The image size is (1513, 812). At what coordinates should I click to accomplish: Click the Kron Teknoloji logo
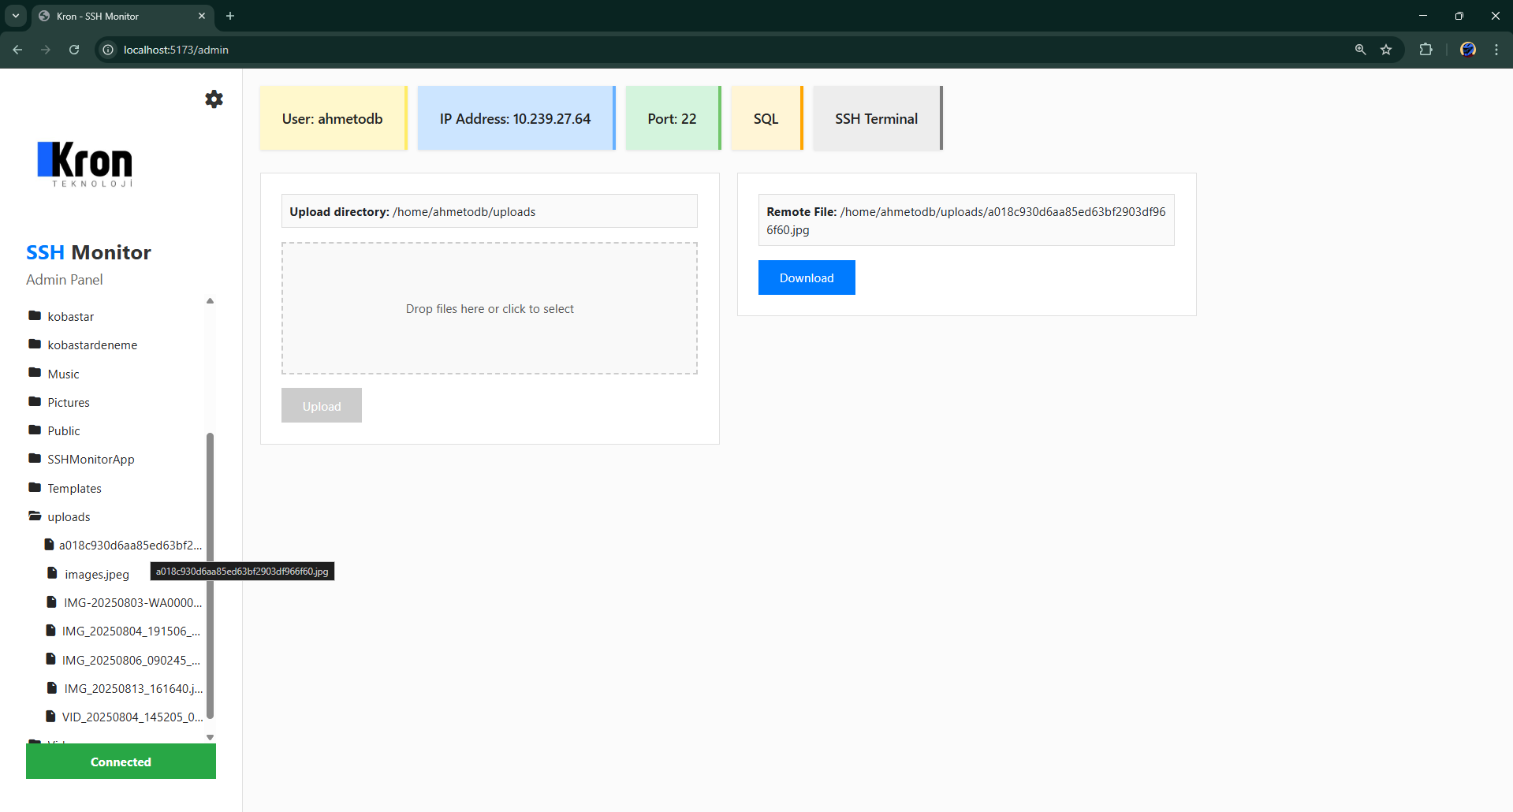coord(85,165)
